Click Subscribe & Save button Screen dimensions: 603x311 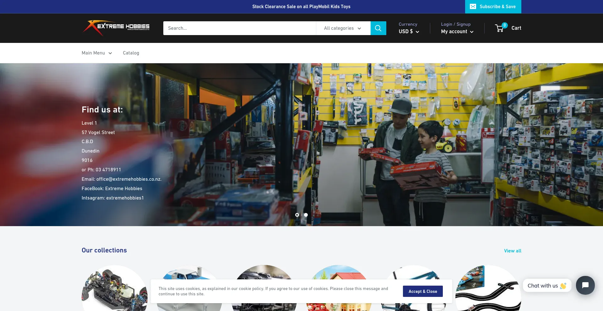click(493, 7)
